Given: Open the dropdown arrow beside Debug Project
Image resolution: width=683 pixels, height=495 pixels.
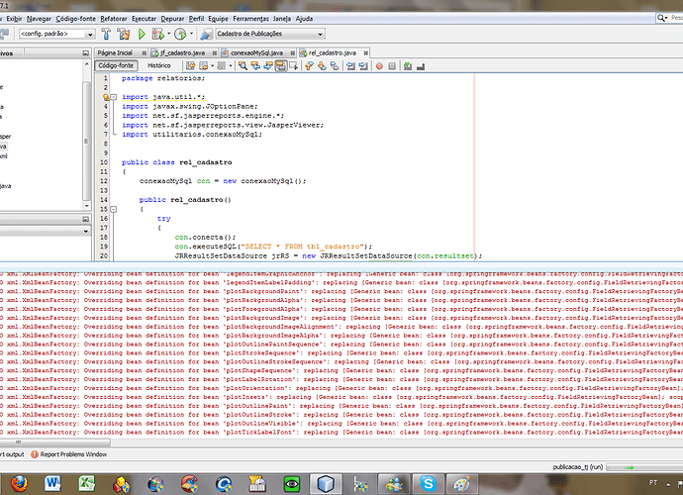Looking at the screenshot, I should [x=168, y=34].
